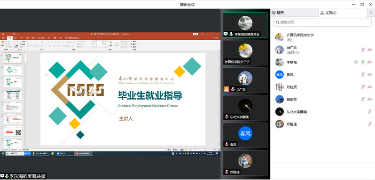Open the panel options menu beside 成员 tab

coord(371,13)
